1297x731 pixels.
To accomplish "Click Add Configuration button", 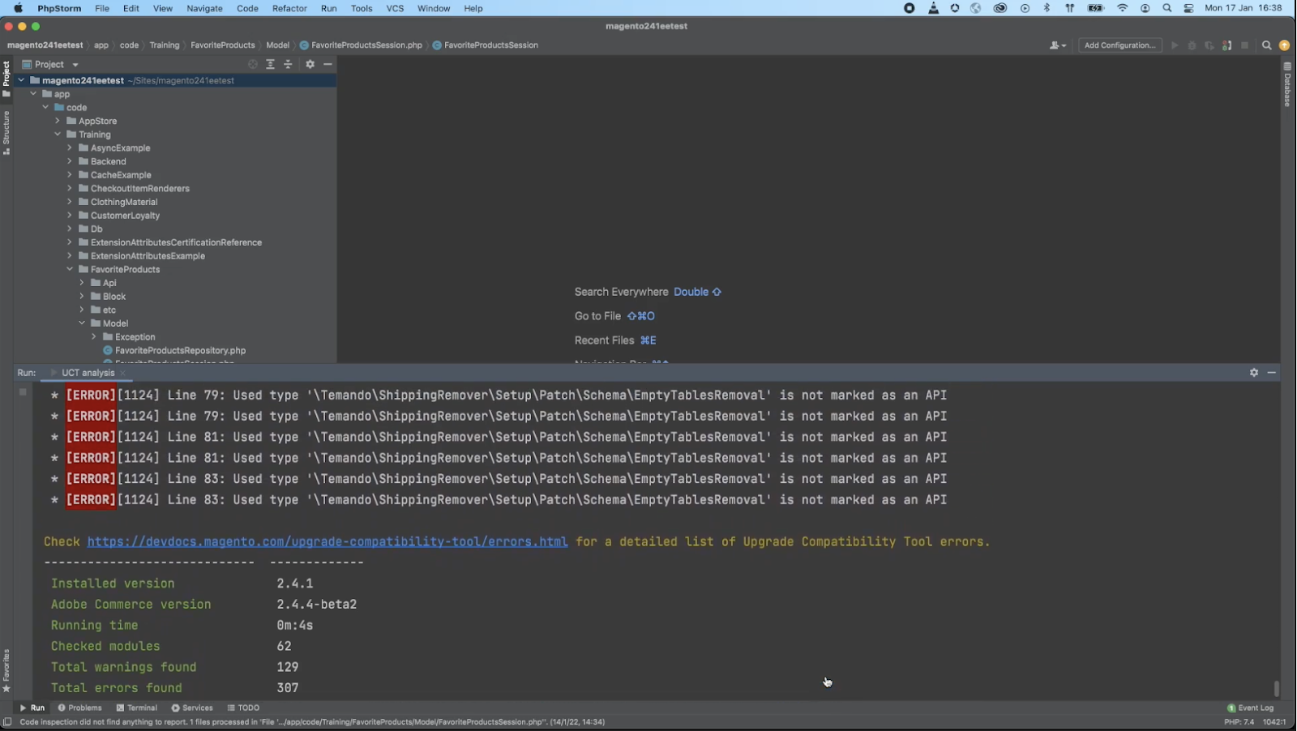I will 1119,45.
